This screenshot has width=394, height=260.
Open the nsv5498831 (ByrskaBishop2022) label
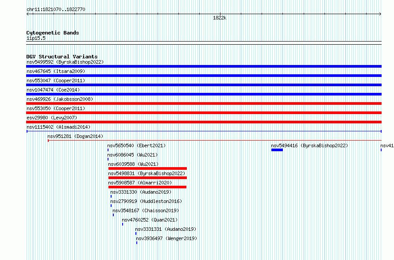click(x=147, y=173)
